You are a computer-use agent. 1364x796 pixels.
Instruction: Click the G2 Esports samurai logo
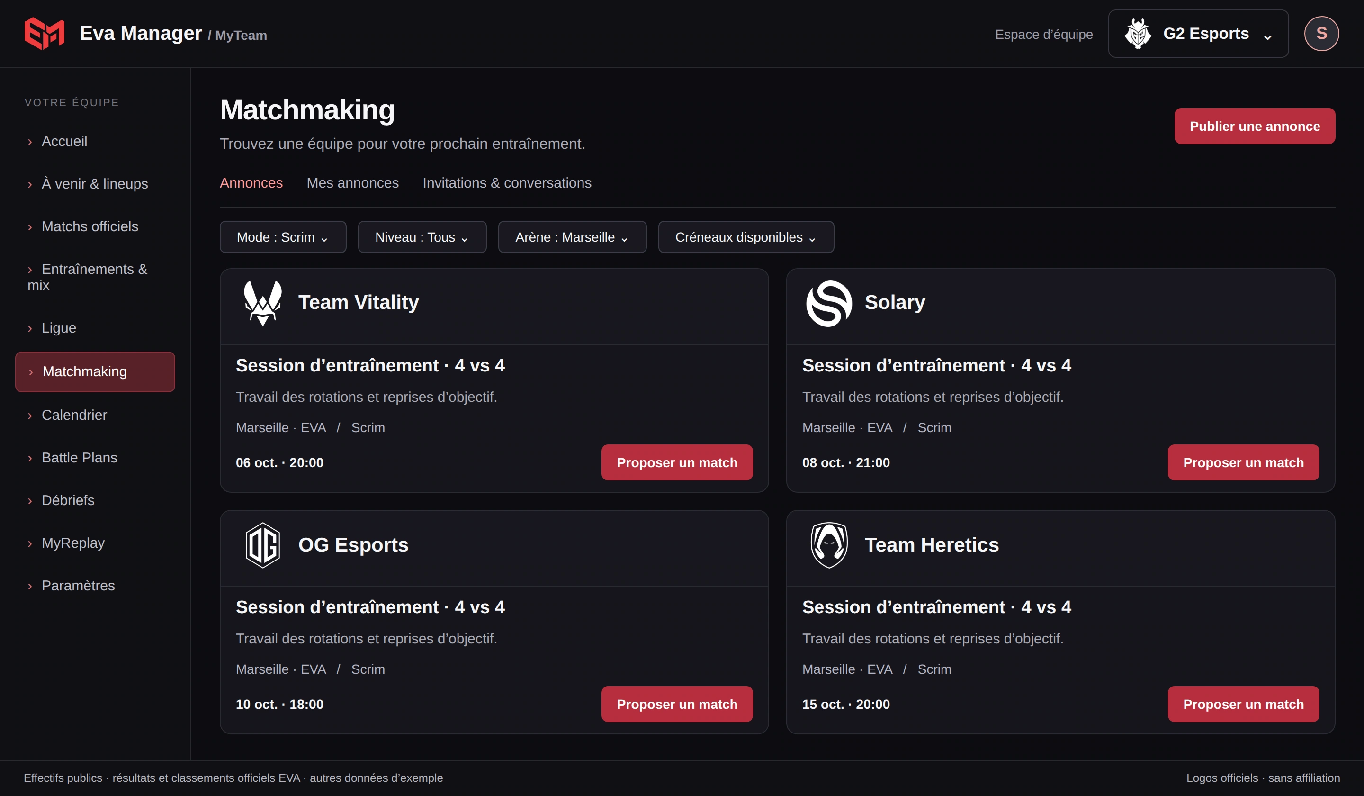tap(1138, 34)
